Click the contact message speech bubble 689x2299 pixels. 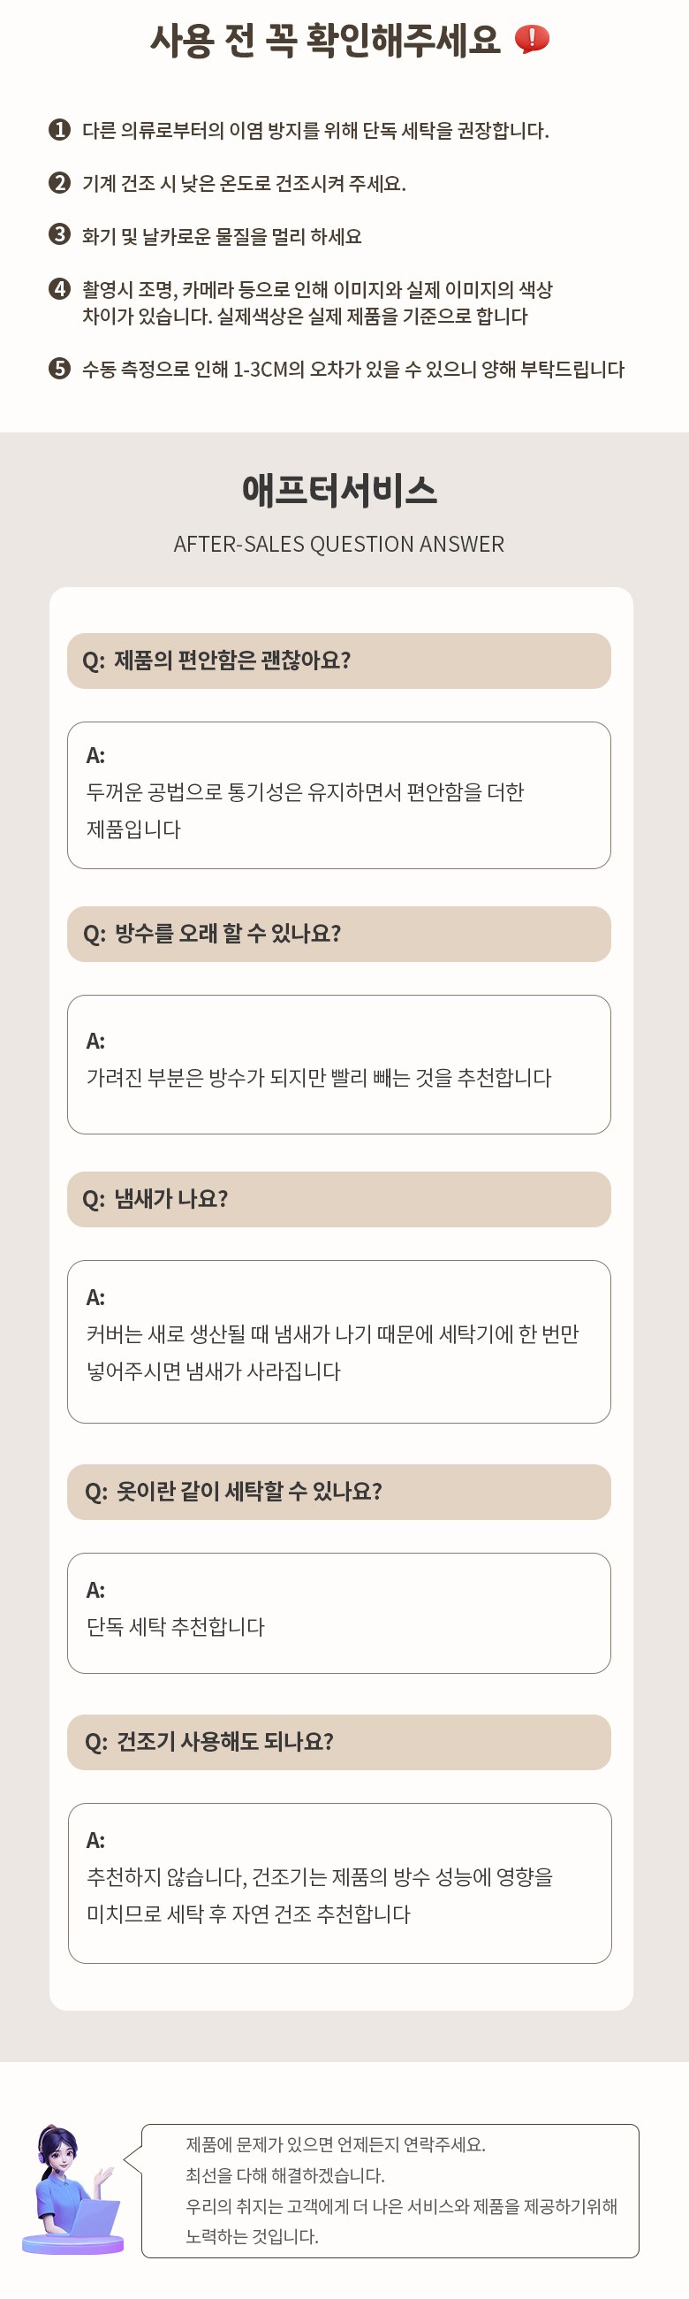(390, 2190)
